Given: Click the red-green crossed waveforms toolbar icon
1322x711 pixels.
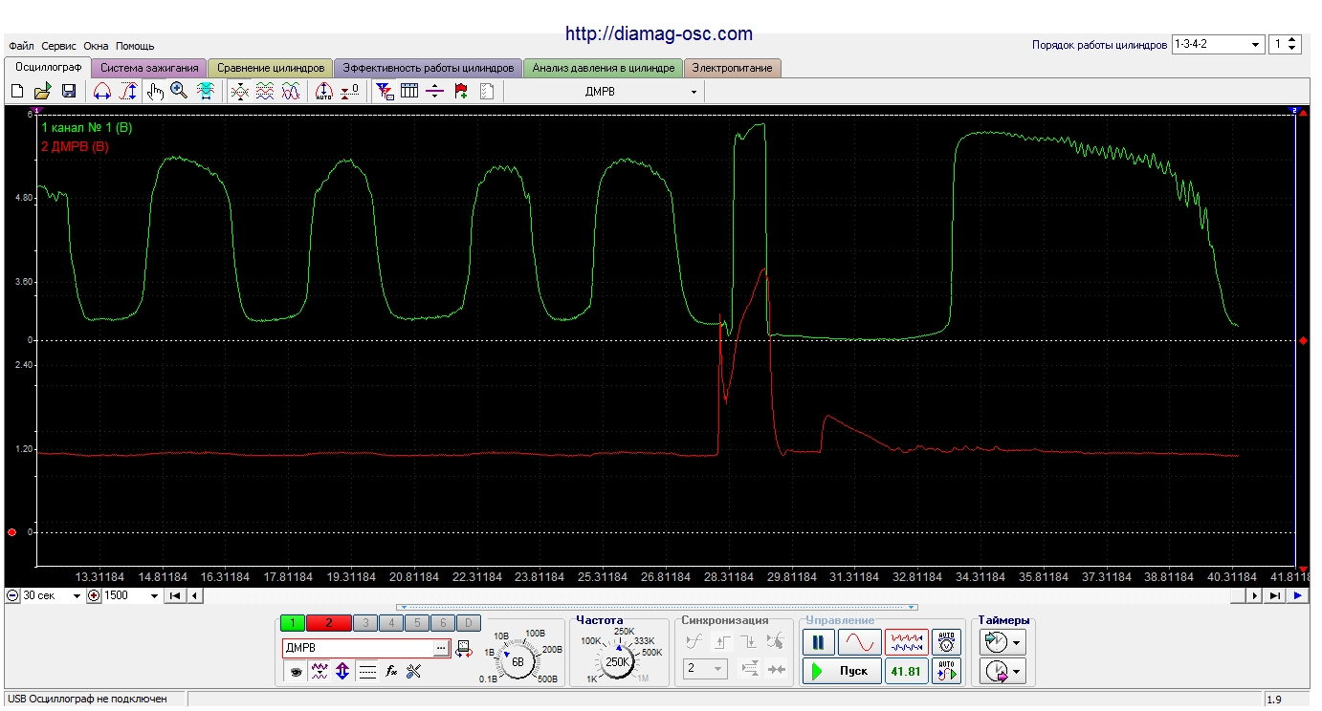Looking at the screenshot, I should coord(239,91).
